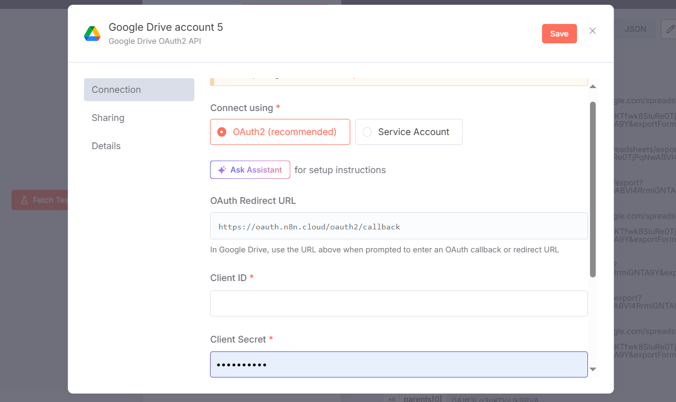Switch to the Sharing tab
The image size is (676, 402).
(108, 118)
